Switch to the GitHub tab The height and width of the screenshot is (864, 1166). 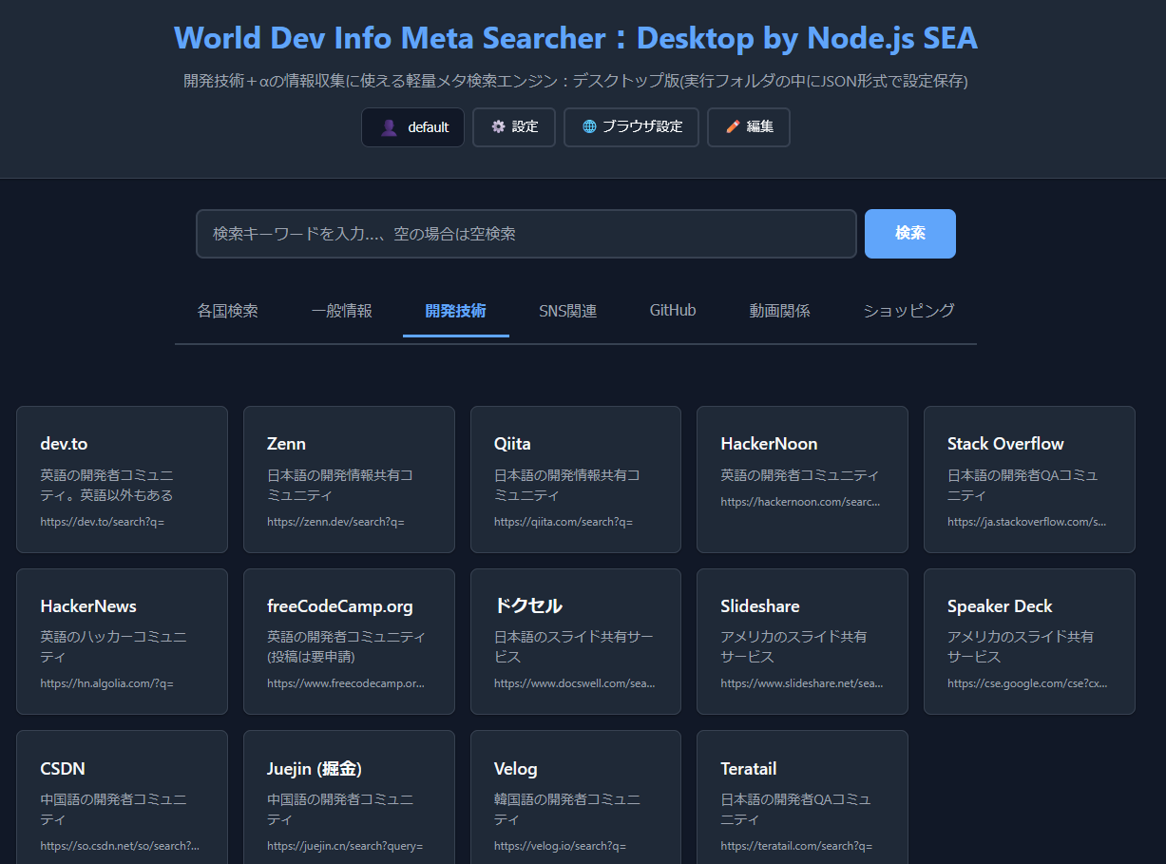pyautogui.click(x=672, y=310)
